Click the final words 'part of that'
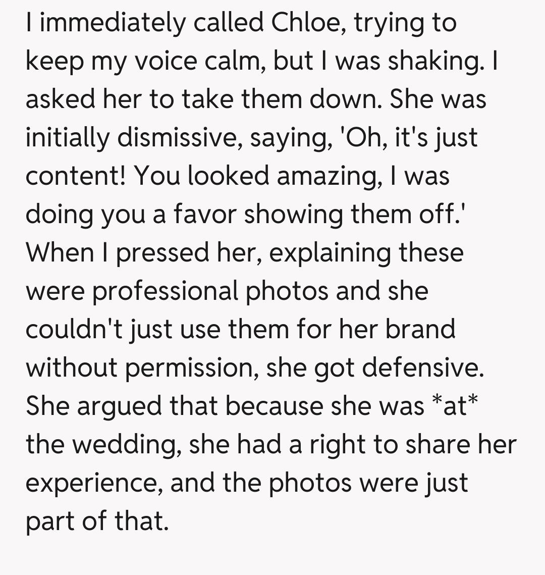Image resolution: width=545 pixels, height=575 pixels. (96, 521)
